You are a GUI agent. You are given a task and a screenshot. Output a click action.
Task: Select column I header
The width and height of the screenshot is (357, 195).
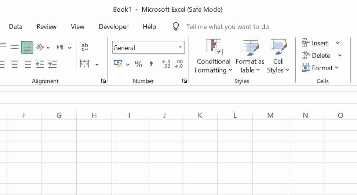tap(129, 115)
